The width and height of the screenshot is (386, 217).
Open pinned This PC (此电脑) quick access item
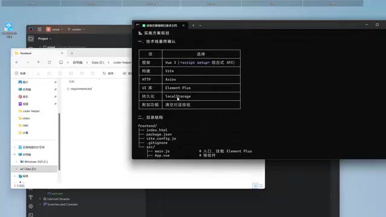pyautogui.click(x=25, y=89)
